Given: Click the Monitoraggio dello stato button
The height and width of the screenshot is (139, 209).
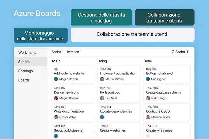Looking at the screenshot, I should (40, 35).
